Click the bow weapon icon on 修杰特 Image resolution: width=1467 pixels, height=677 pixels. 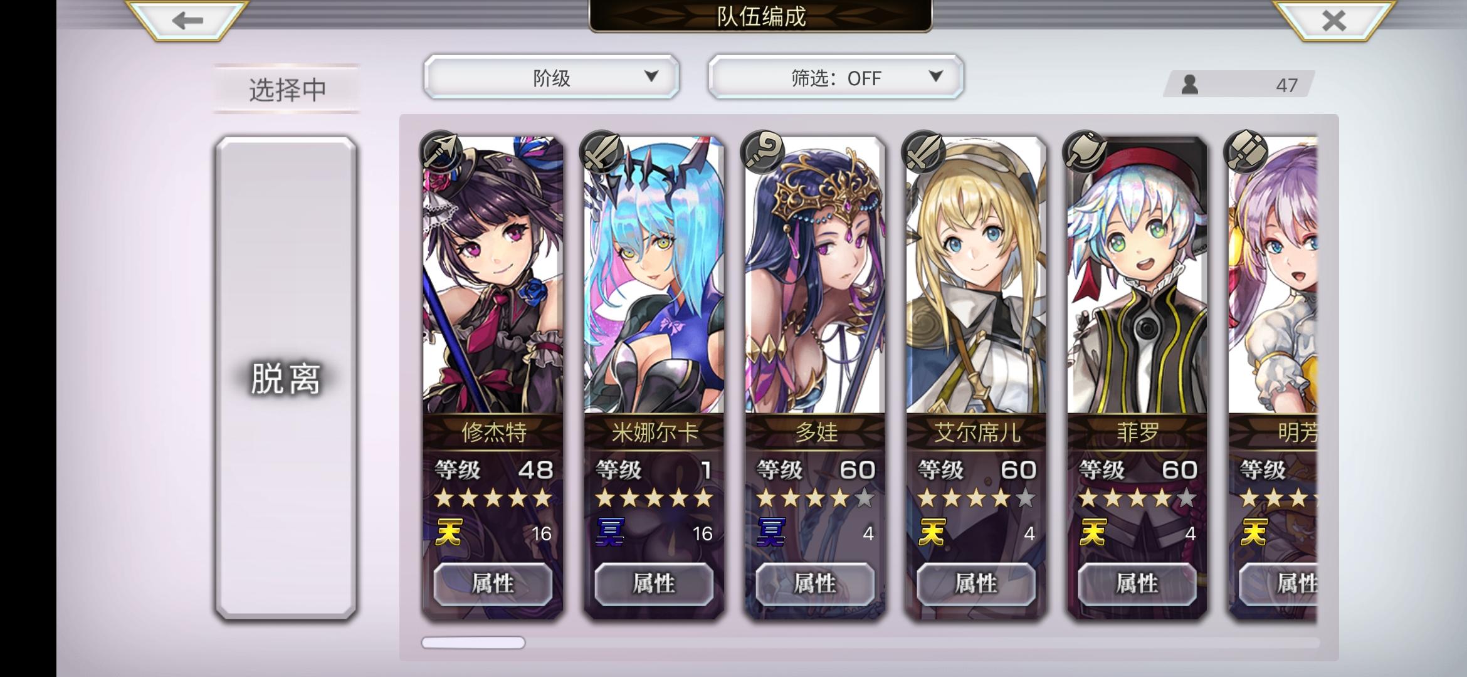coord(441,152)
